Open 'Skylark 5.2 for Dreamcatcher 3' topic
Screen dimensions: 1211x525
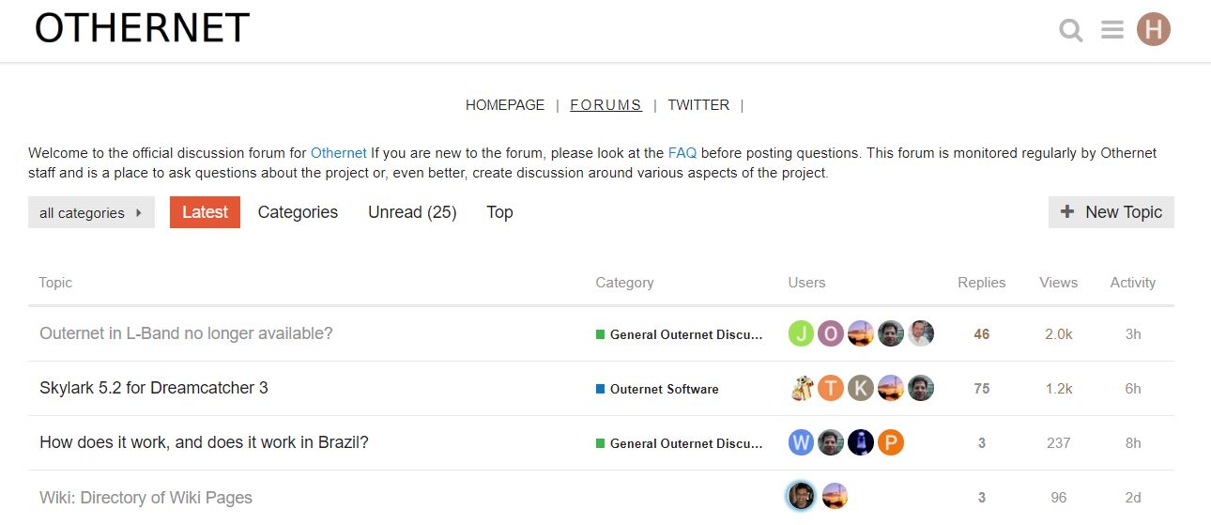click(x=154, y=388)
